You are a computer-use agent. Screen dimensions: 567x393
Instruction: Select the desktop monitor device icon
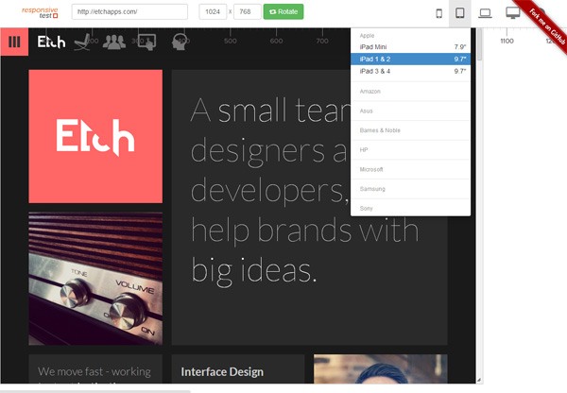(x=513, y=13)
